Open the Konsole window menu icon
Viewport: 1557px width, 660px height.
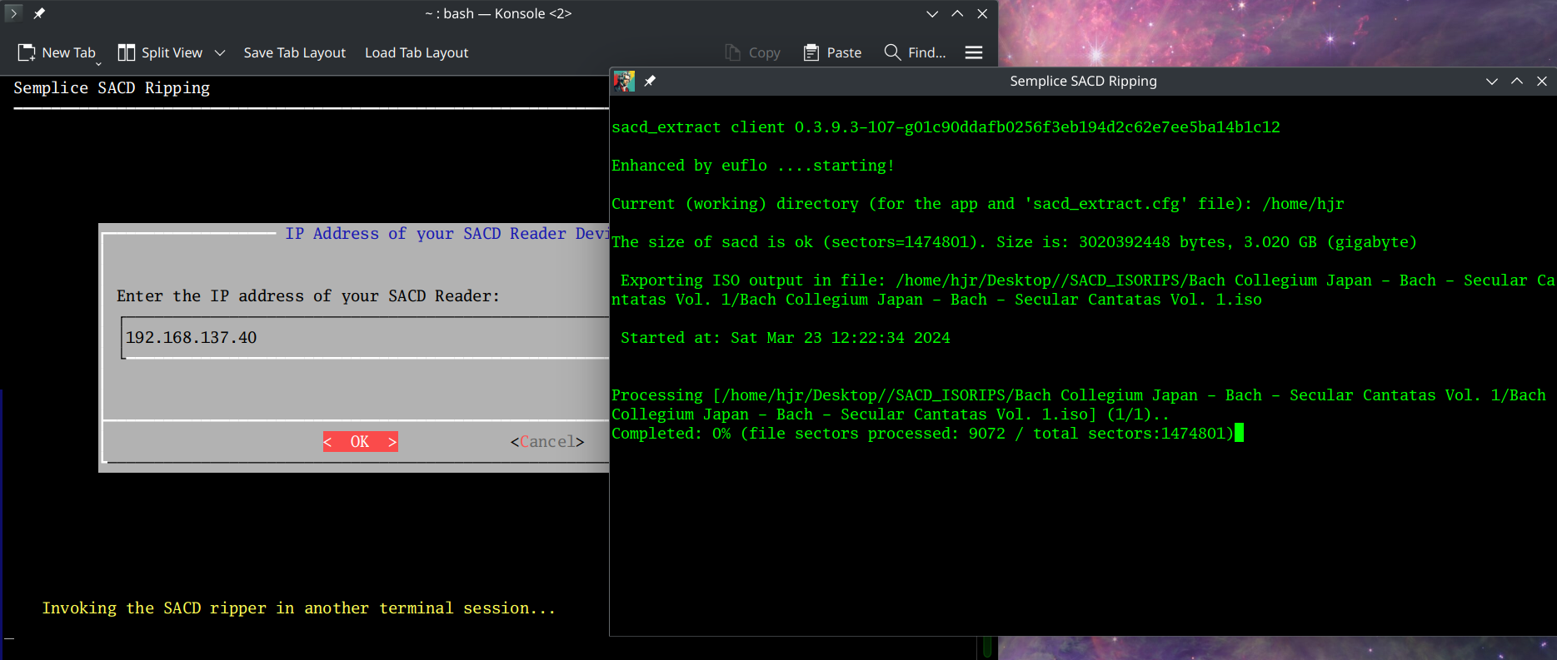13,13
